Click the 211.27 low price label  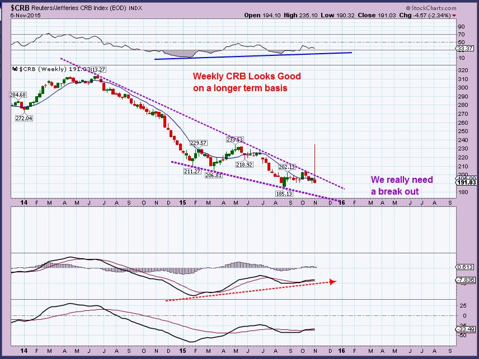192,171
